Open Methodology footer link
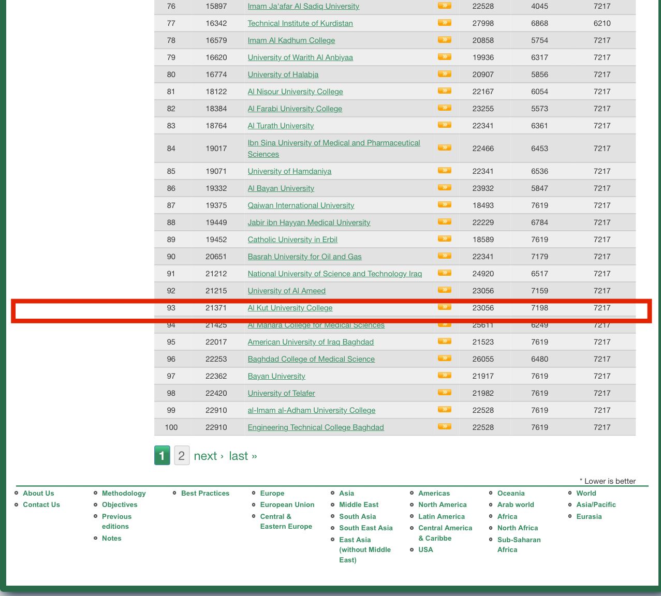The height and width of the screenshot is (596, 661). click(x=124, y=493)
